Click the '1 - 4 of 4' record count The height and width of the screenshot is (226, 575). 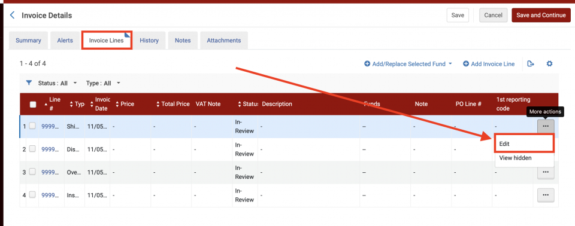(32, 64)
